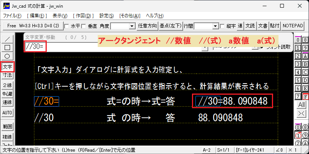The width and height of the screenshot is (309, 154).
Task: Open NOTEPAD from the toolbar
Action: pyautogui.click(x=293, y=26)
